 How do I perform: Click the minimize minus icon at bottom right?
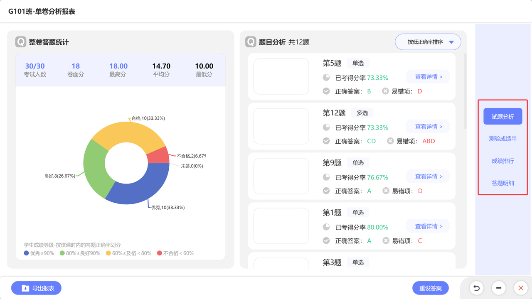point(498,288)
